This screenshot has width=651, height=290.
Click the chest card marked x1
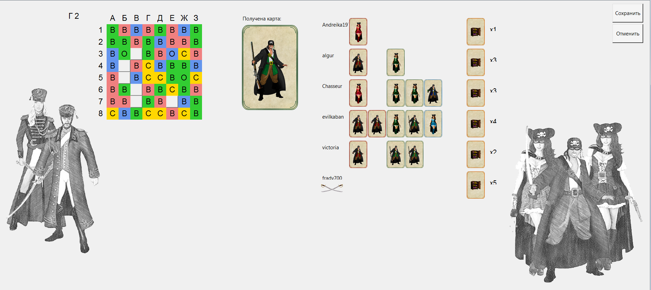pos(476,32)
